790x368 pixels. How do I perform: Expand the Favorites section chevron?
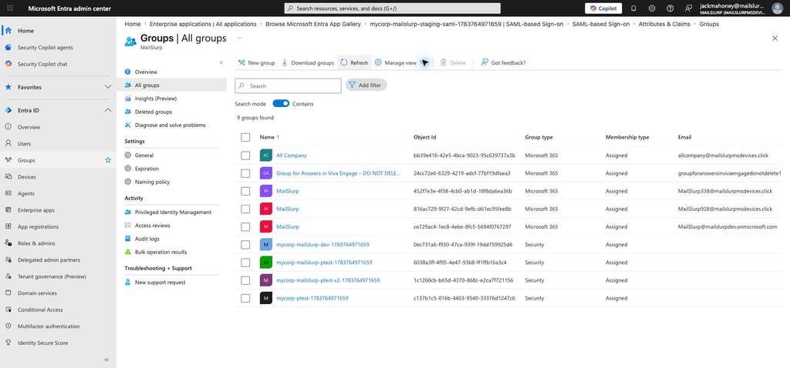[108, 87]
